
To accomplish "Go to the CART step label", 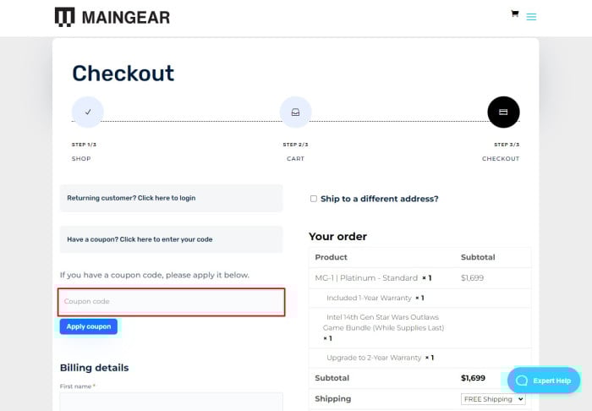I will (x=295, y=159).
